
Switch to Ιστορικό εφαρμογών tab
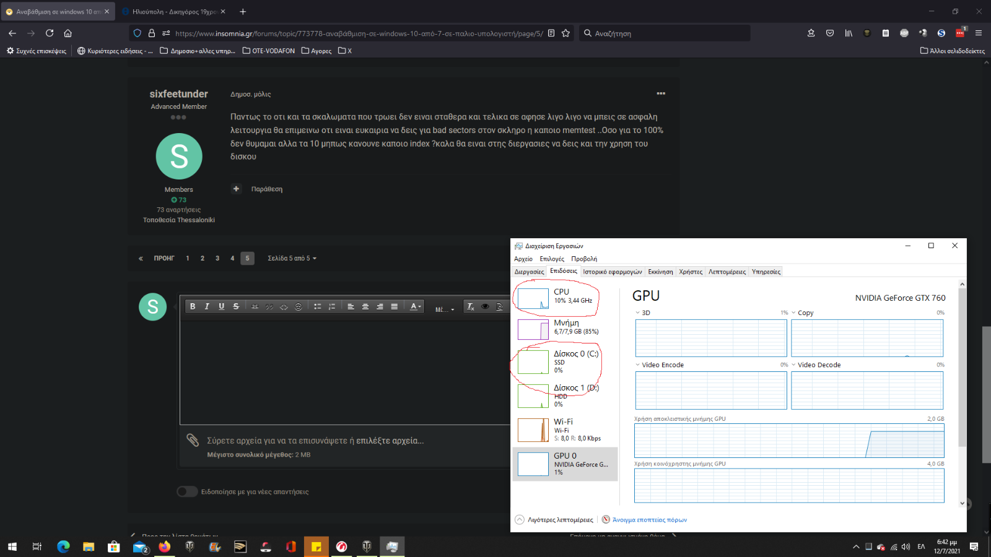(613, 272)
